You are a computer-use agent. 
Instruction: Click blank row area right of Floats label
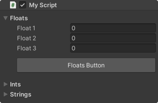88,18
